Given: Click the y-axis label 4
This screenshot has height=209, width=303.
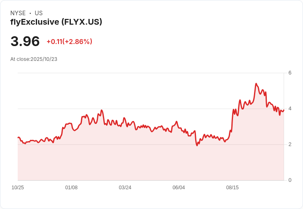Looking at the screenshot, I should [290, 109].
